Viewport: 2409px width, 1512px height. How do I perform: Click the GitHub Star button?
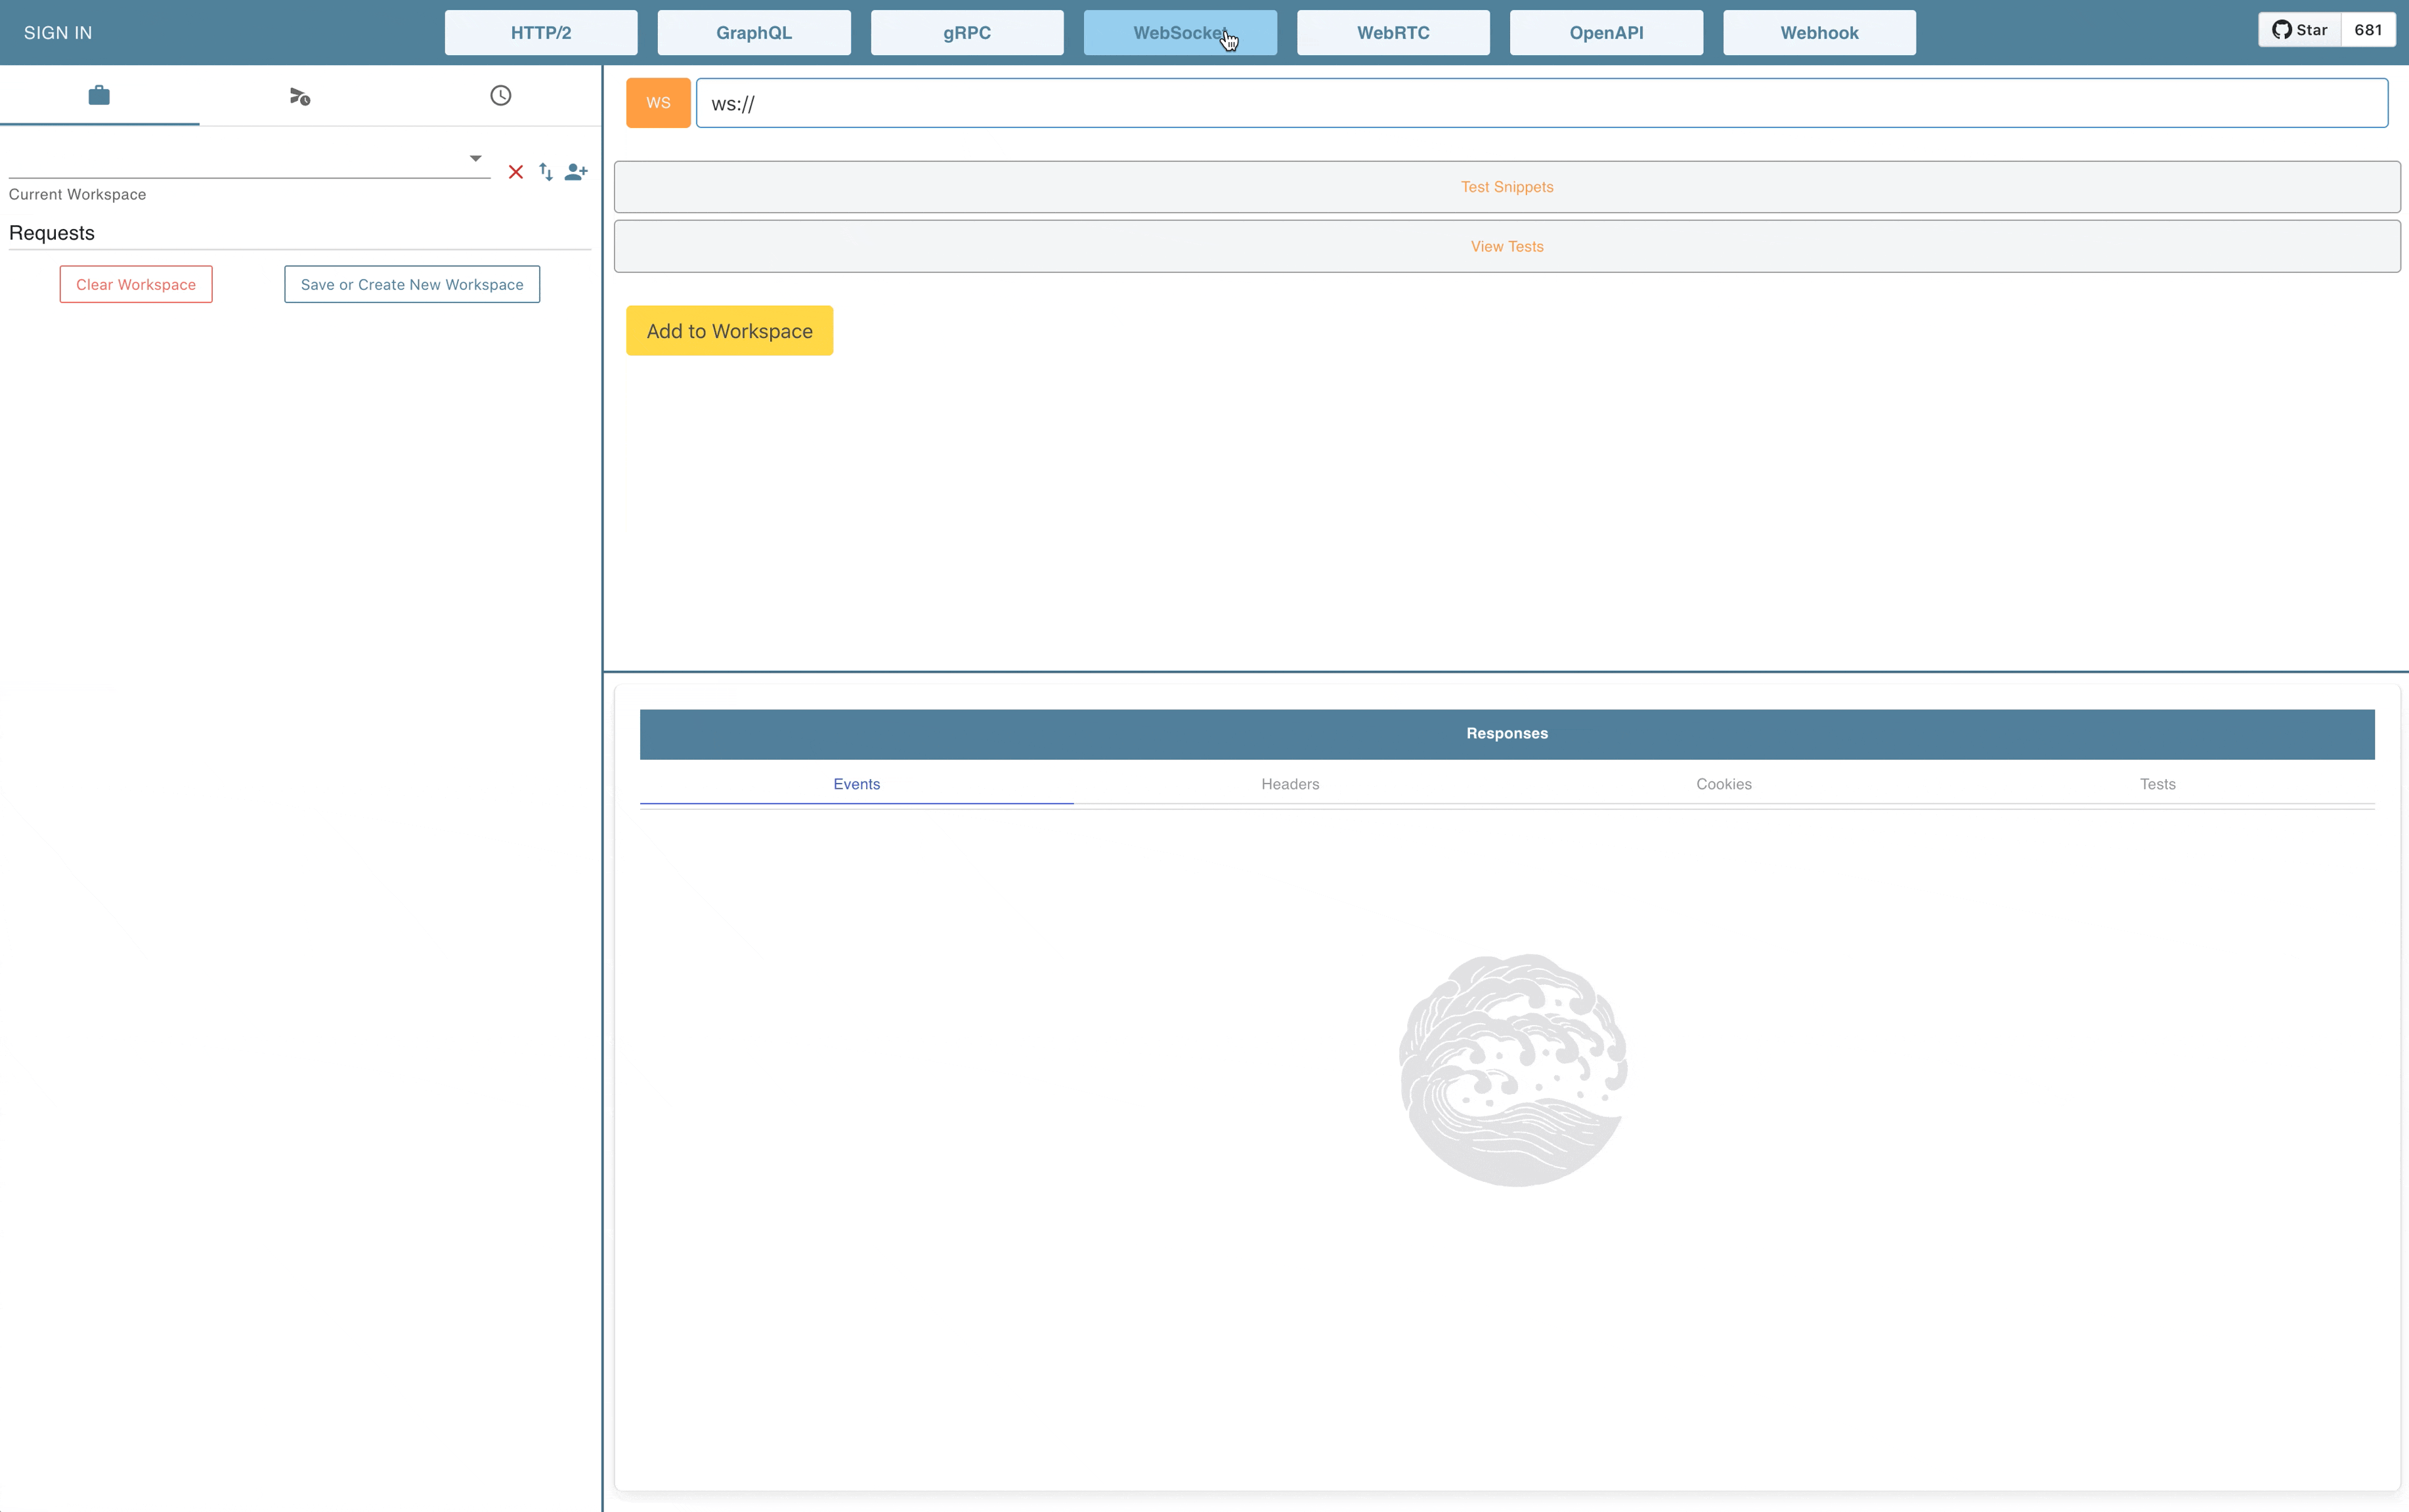tap(2299, 30)
